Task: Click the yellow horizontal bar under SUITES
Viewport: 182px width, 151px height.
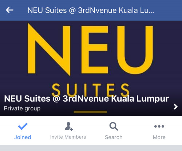Action: (x=90, y=112)
